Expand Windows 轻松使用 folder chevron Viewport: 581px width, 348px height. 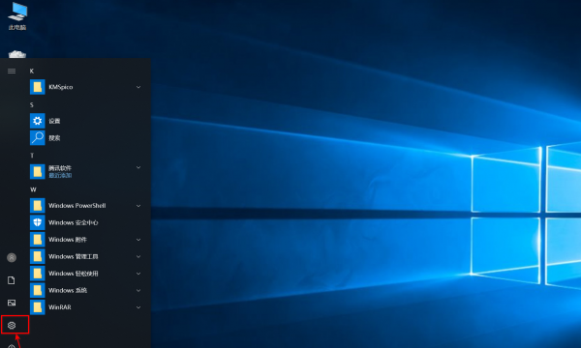tap(138, 274)
